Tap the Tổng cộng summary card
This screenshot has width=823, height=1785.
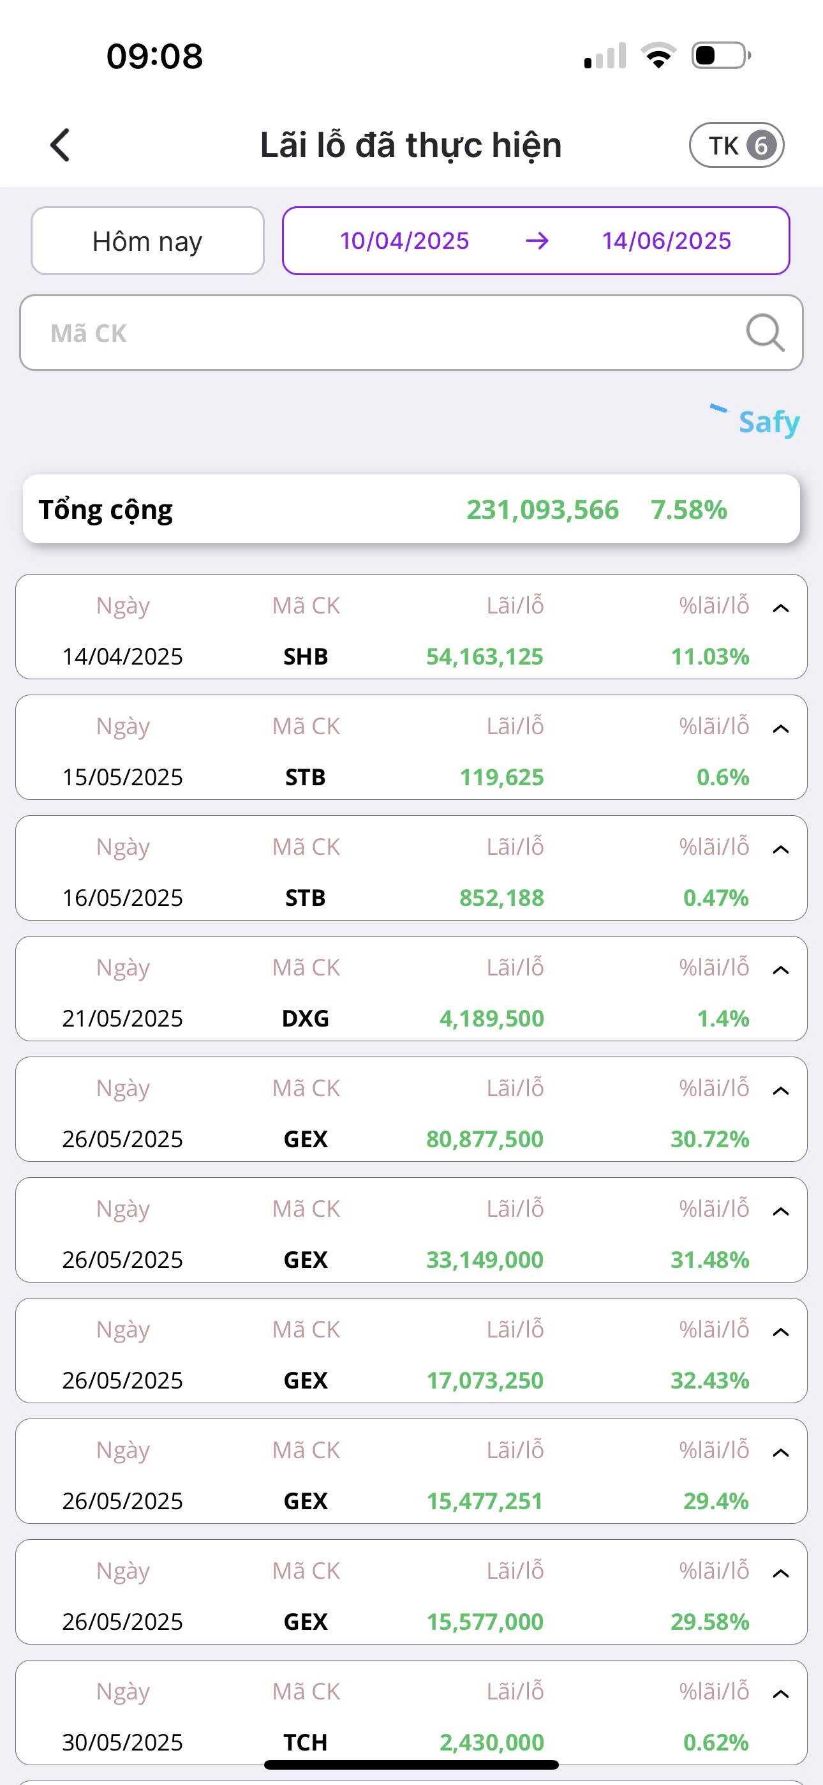411,509
